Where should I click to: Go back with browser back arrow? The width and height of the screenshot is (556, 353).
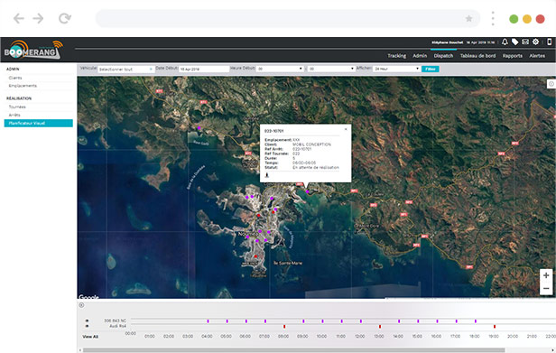[x=18, y=18]
